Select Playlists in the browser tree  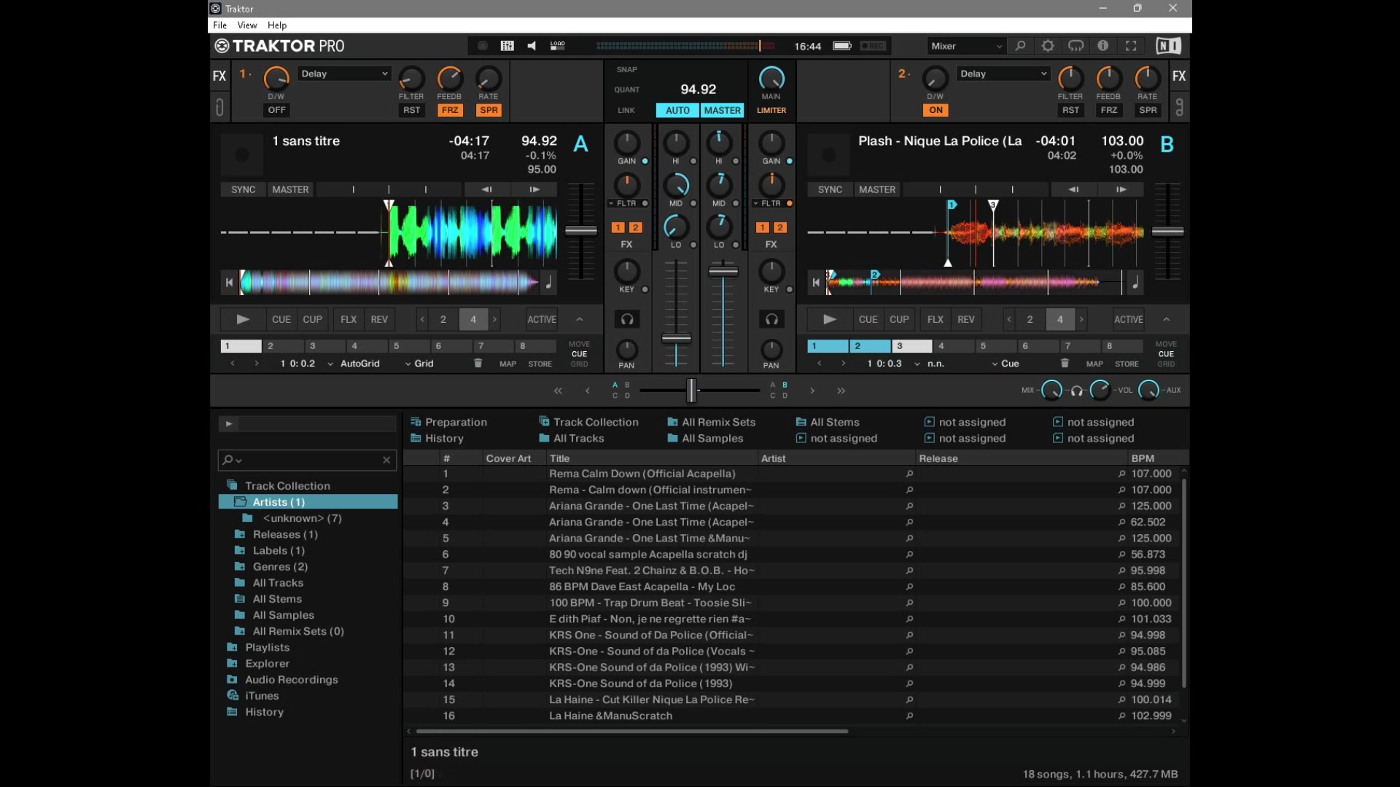click(x=267, y=647)
